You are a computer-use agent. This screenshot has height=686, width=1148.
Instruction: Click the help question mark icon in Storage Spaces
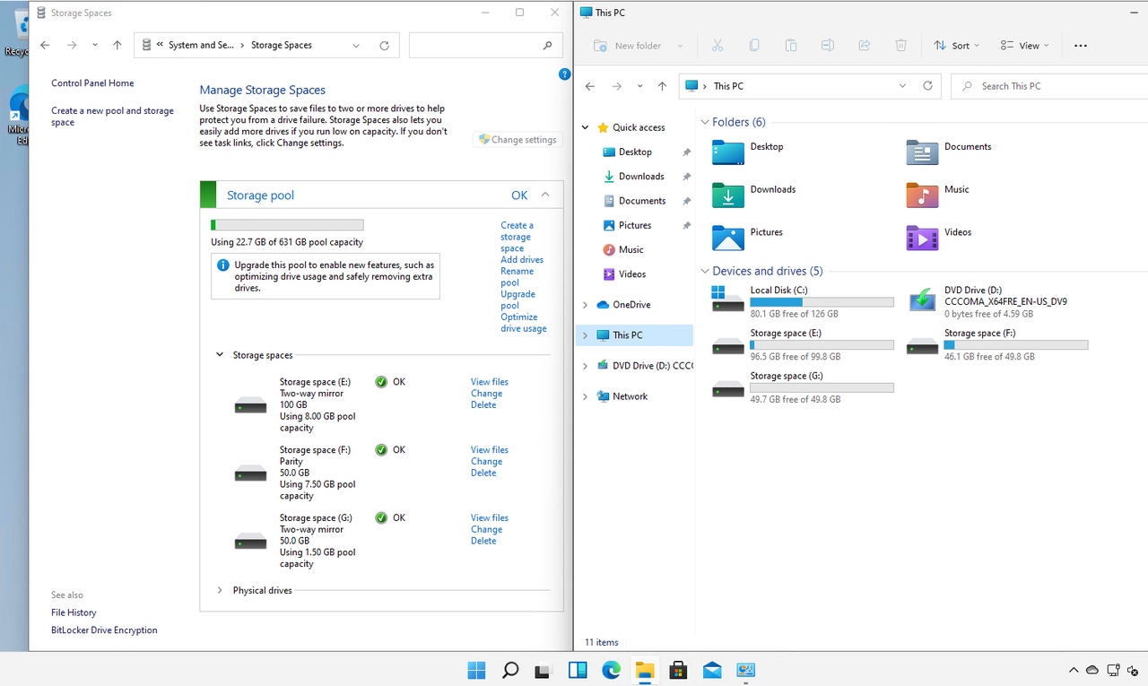point(564,74)
